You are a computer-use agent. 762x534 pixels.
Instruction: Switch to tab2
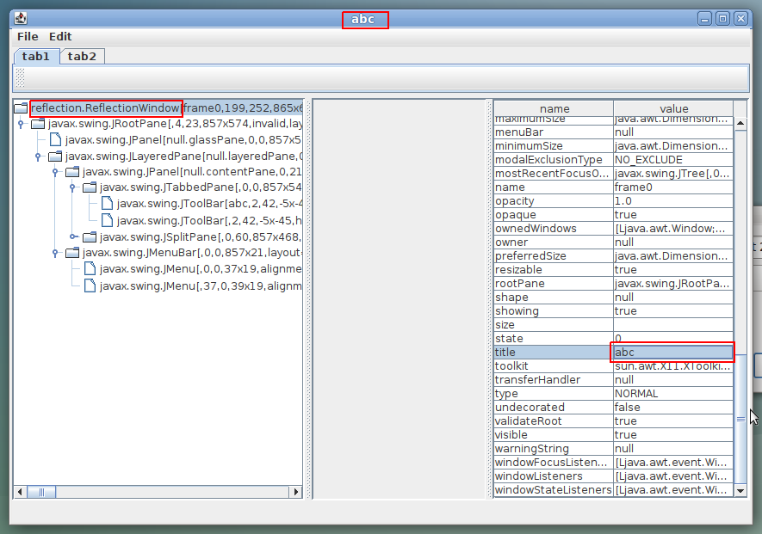click(82, 56)
